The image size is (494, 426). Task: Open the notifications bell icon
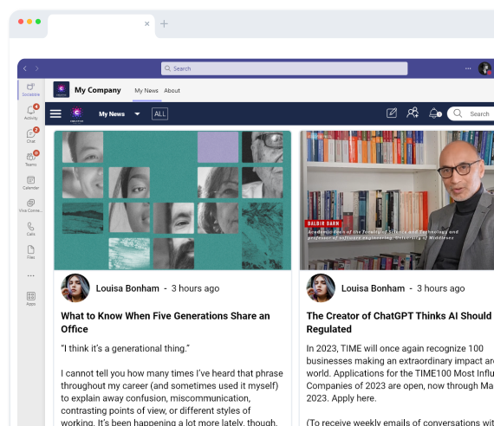pos(435,113)
